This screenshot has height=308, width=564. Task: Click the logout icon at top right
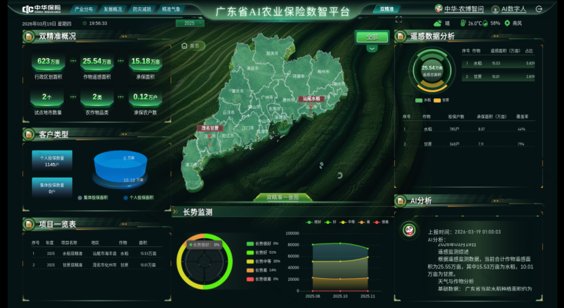coord(539,9)
